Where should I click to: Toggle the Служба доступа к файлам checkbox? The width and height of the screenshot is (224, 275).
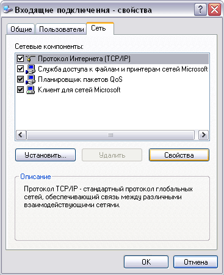(x=20, y=69)
